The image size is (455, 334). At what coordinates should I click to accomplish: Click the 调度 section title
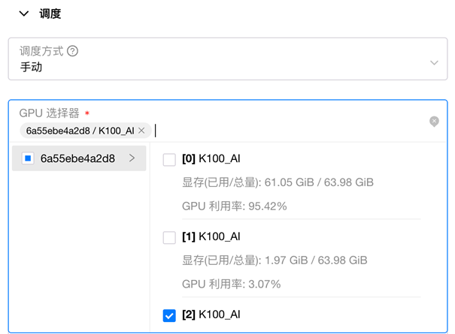(50, 14)
